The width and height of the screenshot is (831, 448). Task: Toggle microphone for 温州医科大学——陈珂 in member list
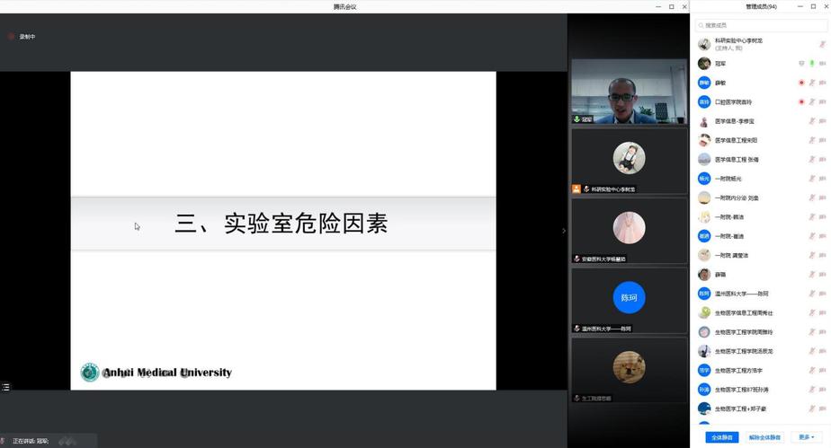(x=812, y=294)
